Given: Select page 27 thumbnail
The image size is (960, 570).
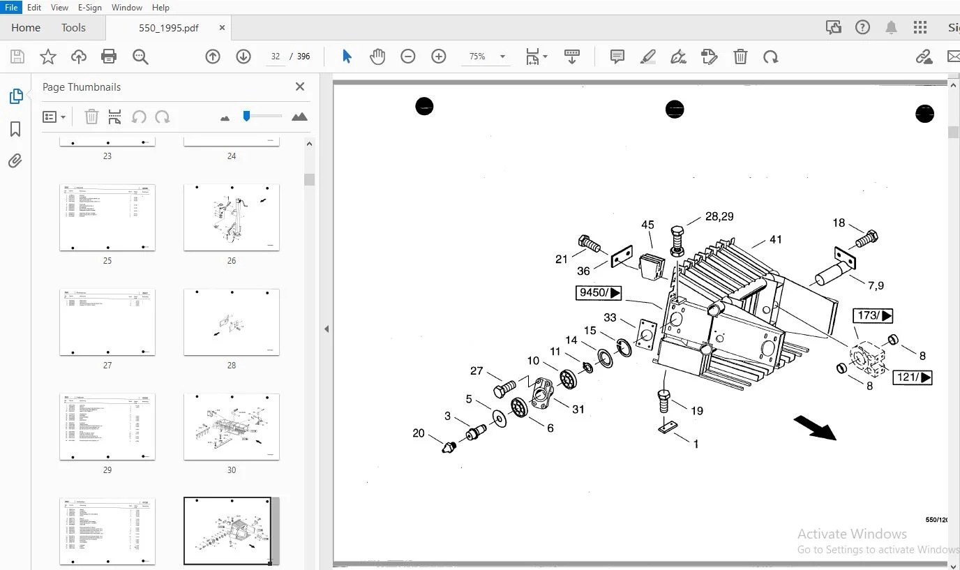Looking at the screenshot, I should pos(107,322).
